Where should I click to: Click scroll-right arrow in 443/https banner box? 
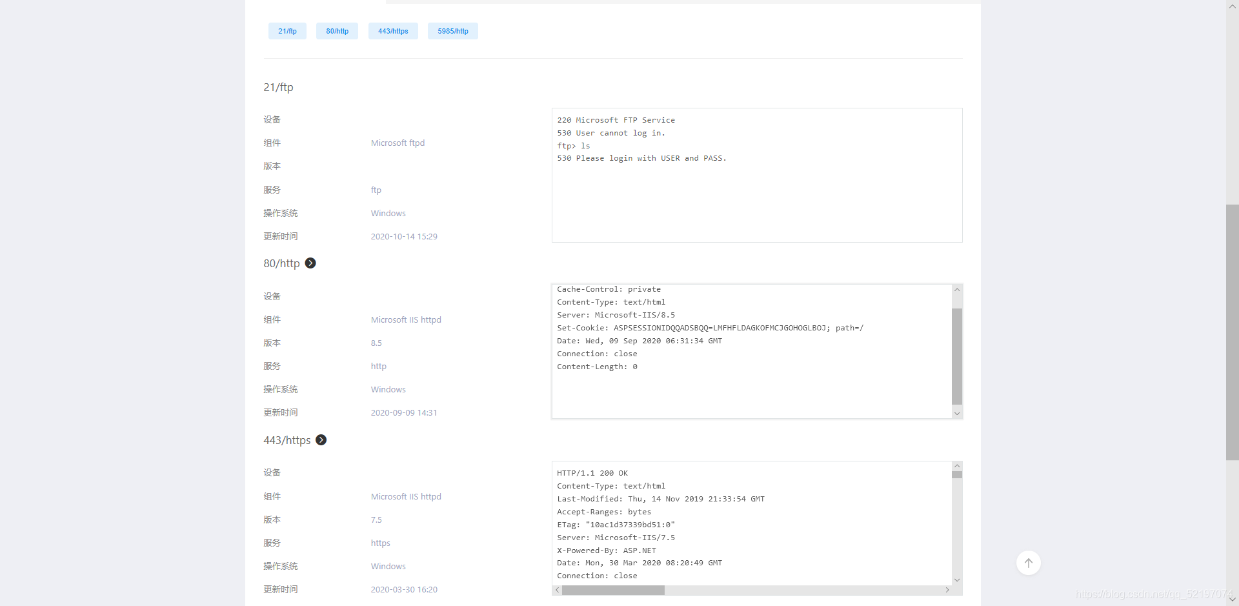click(x=947, y=590)
